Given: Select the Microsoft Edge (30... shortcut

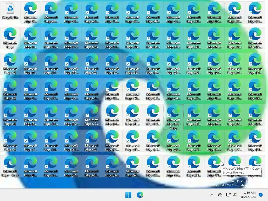Looking at the screenshot, I should 112,13.
